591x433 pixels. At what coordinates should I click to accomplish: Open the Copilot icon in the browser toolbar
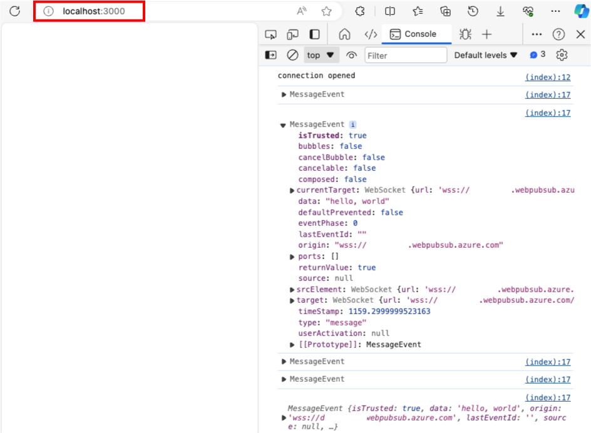coord(582,11)
